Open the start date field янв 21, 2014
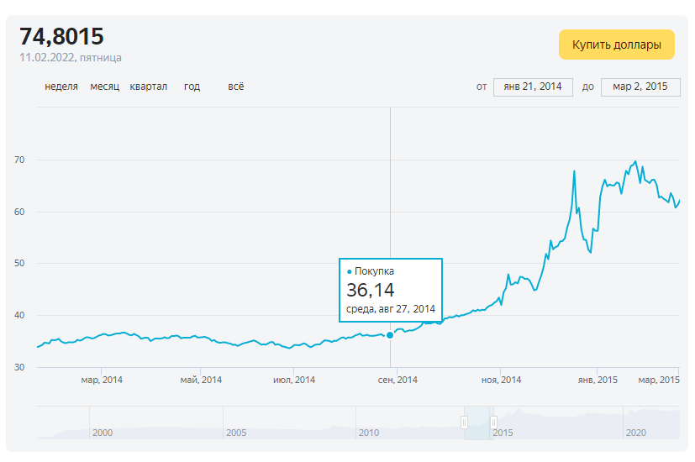695x462 pixels. (533, 87)
